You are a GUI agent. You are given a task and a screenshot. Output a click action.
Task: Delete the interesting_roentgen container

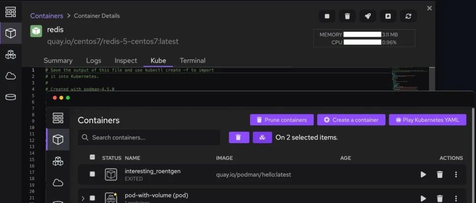click(439, 174)
